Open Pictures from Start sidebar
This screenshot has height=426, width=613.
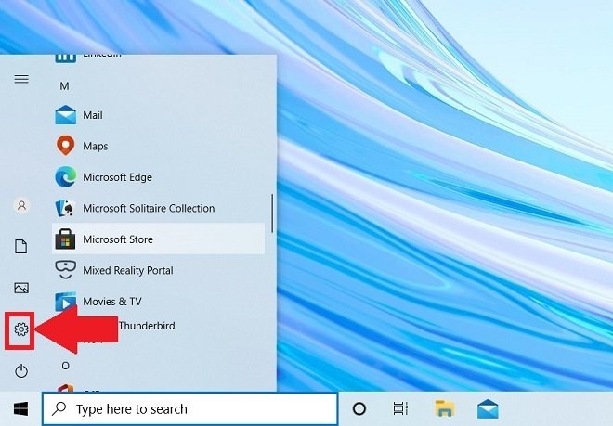pyautogui.click(x=21, y=288)
